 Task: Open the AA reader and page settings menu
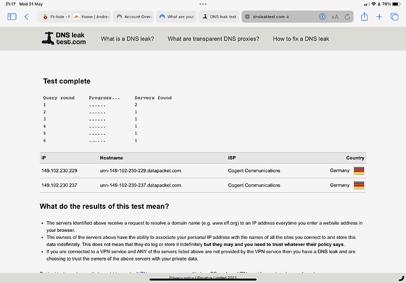[335, 17]
